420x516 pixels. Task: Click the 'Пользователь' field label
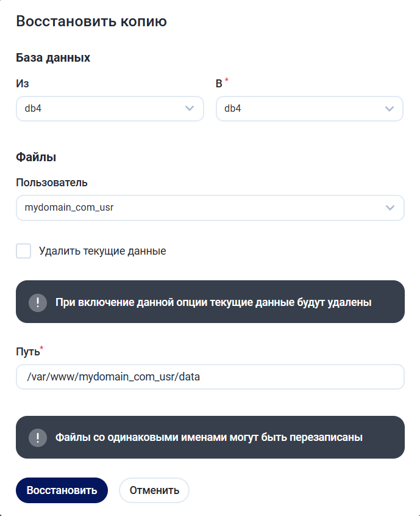(52, 182)
